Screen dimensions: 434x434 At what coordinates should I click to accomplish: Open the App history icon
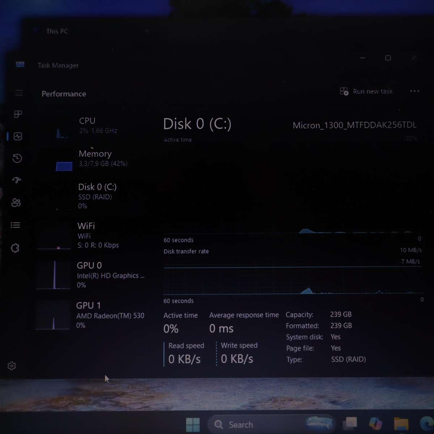pyautogui.click(x=17, y=158)
